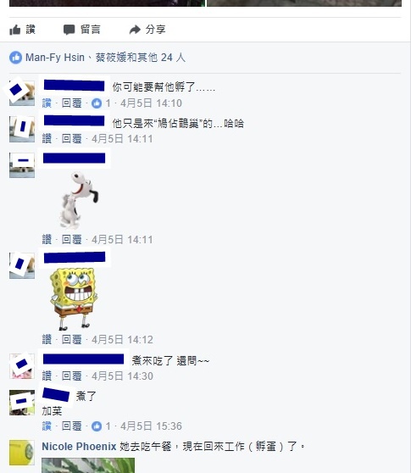Like the comment posted at 14:10
The height and width of the screenshot is (473, 411).
(47, 103)
